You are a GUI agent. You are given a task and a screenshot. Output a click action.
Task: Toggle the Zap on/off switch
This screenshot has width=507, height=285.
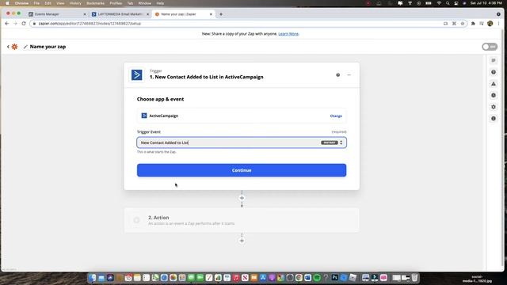coord(490,47)
